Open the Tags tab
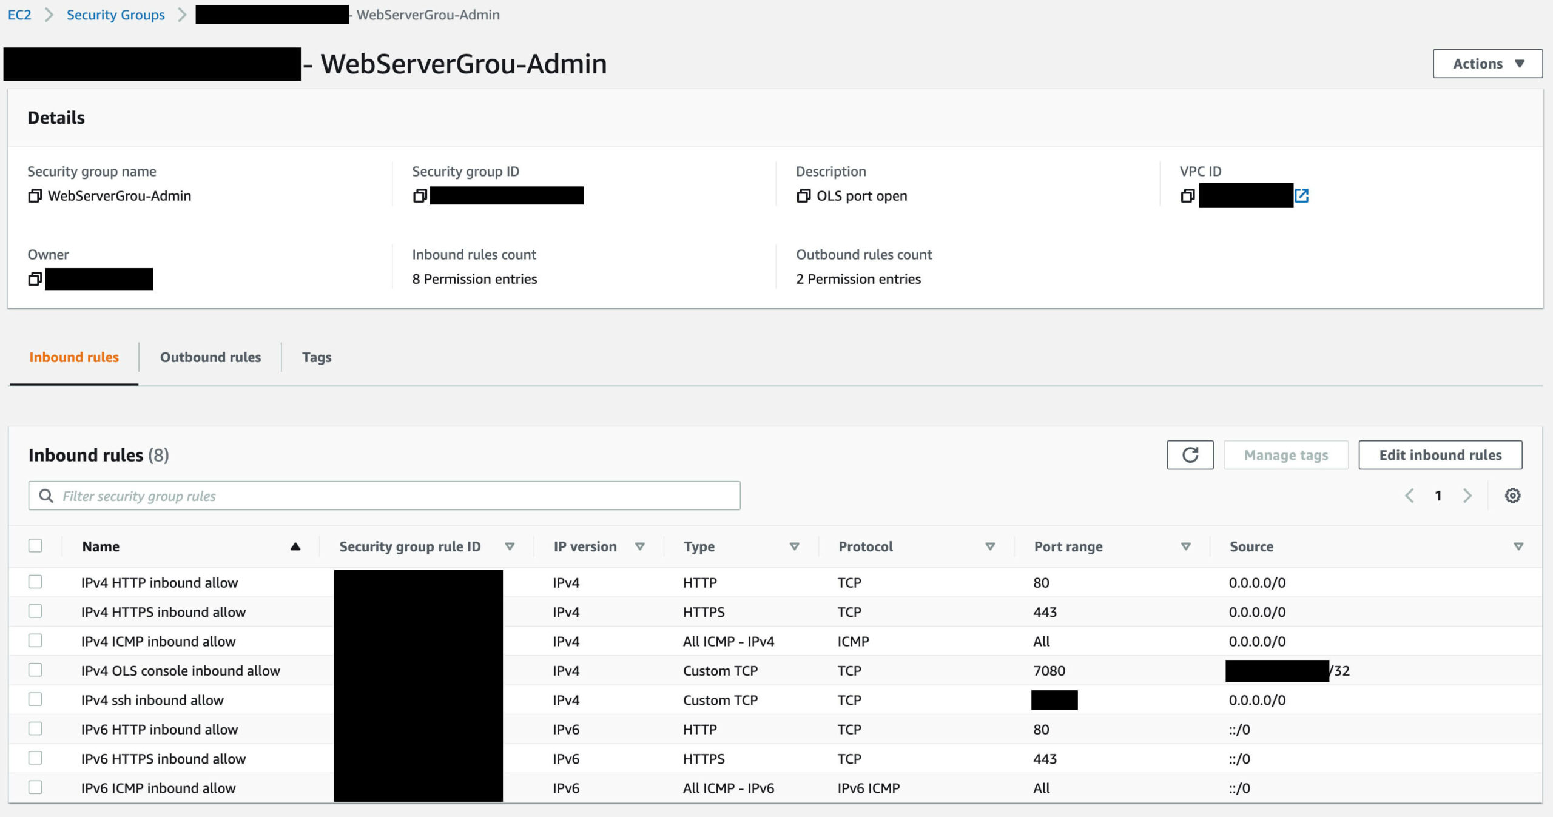 coord(317,357)
